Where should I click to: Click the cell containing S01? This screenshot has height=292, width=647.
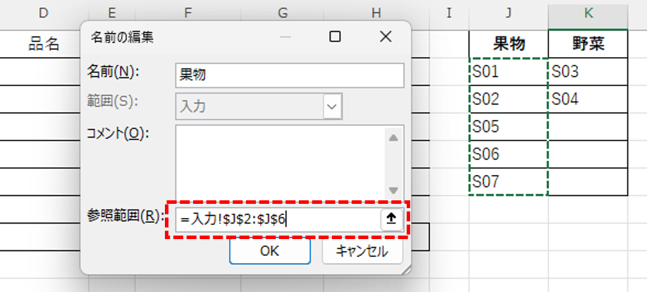click(509, 72)
